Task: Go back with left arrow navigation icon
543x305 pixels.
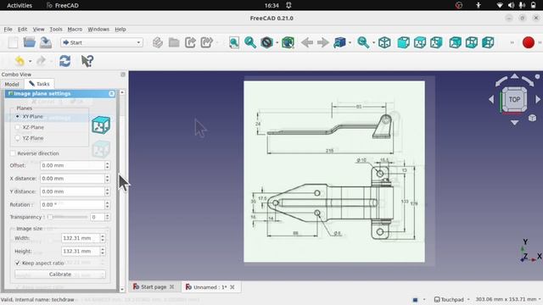Action: click(307, 42)
